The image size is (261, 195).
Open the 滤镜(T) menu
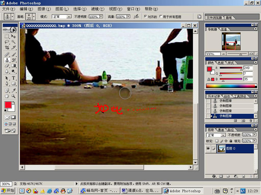pos(97,9)
